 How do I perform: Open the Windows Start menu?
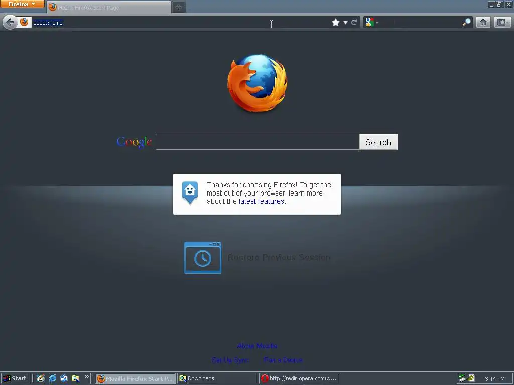pyautogui.click(x=15, y=378)
